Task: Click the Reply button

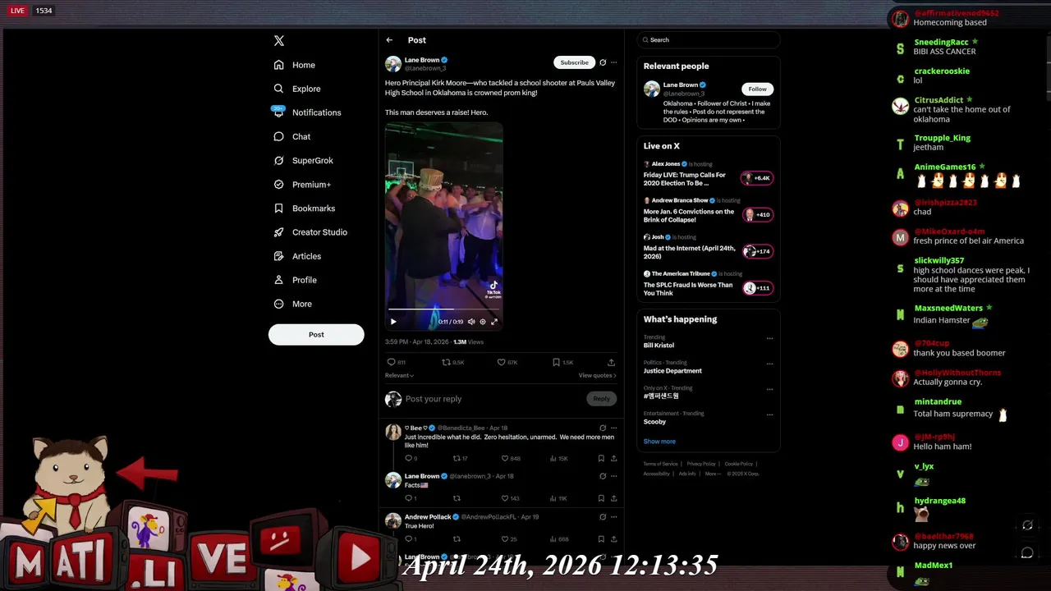Action: point(601,399)
